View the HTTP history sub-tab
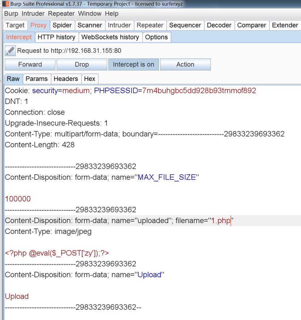The height and width of the screenshot is (320, 301). click(57, 37)
